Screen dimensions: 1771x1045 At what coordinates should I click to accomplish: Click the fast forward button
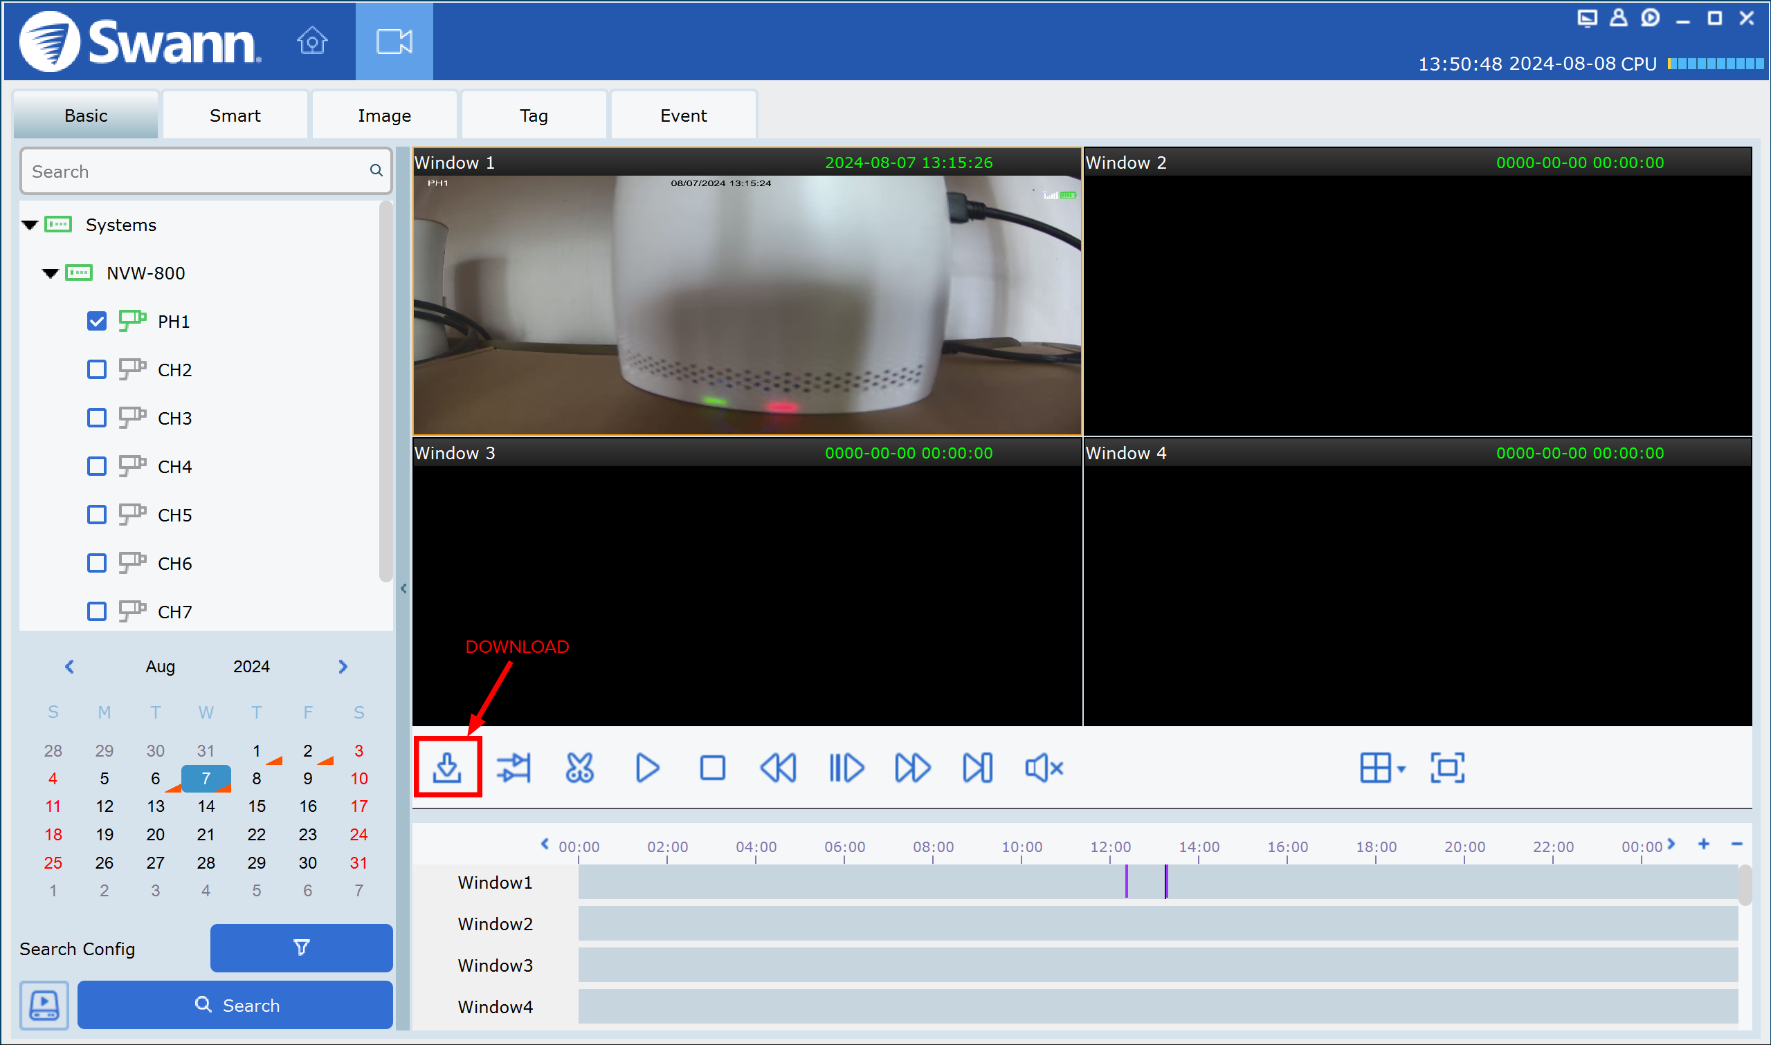click(912, 768)
